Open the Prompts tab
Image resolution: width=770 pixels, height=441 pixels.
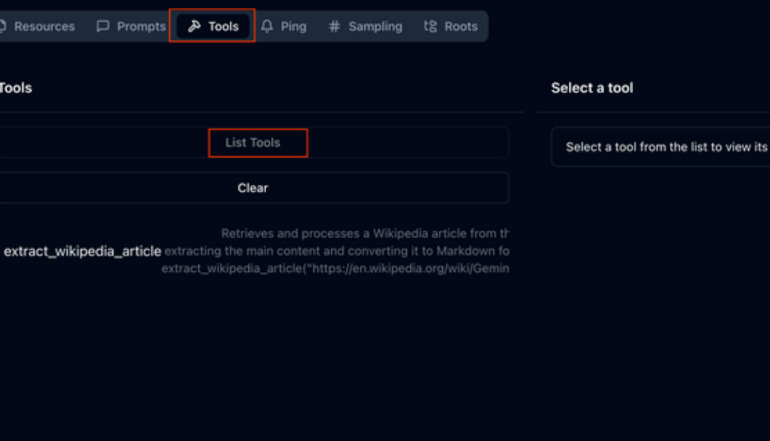pos(141,27)
